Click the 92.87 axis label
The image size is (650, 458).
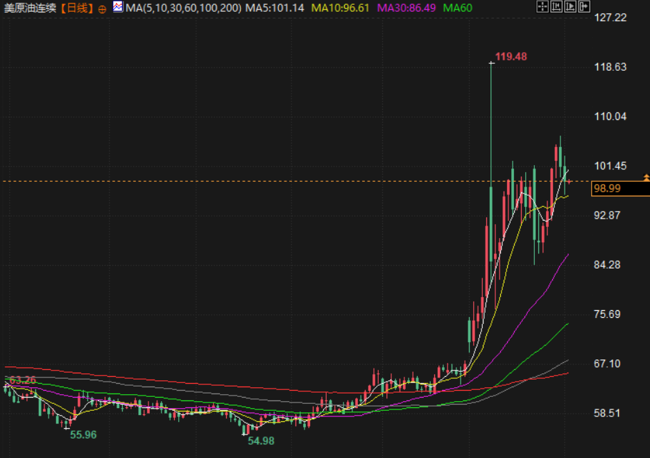[x=607, y=215]
